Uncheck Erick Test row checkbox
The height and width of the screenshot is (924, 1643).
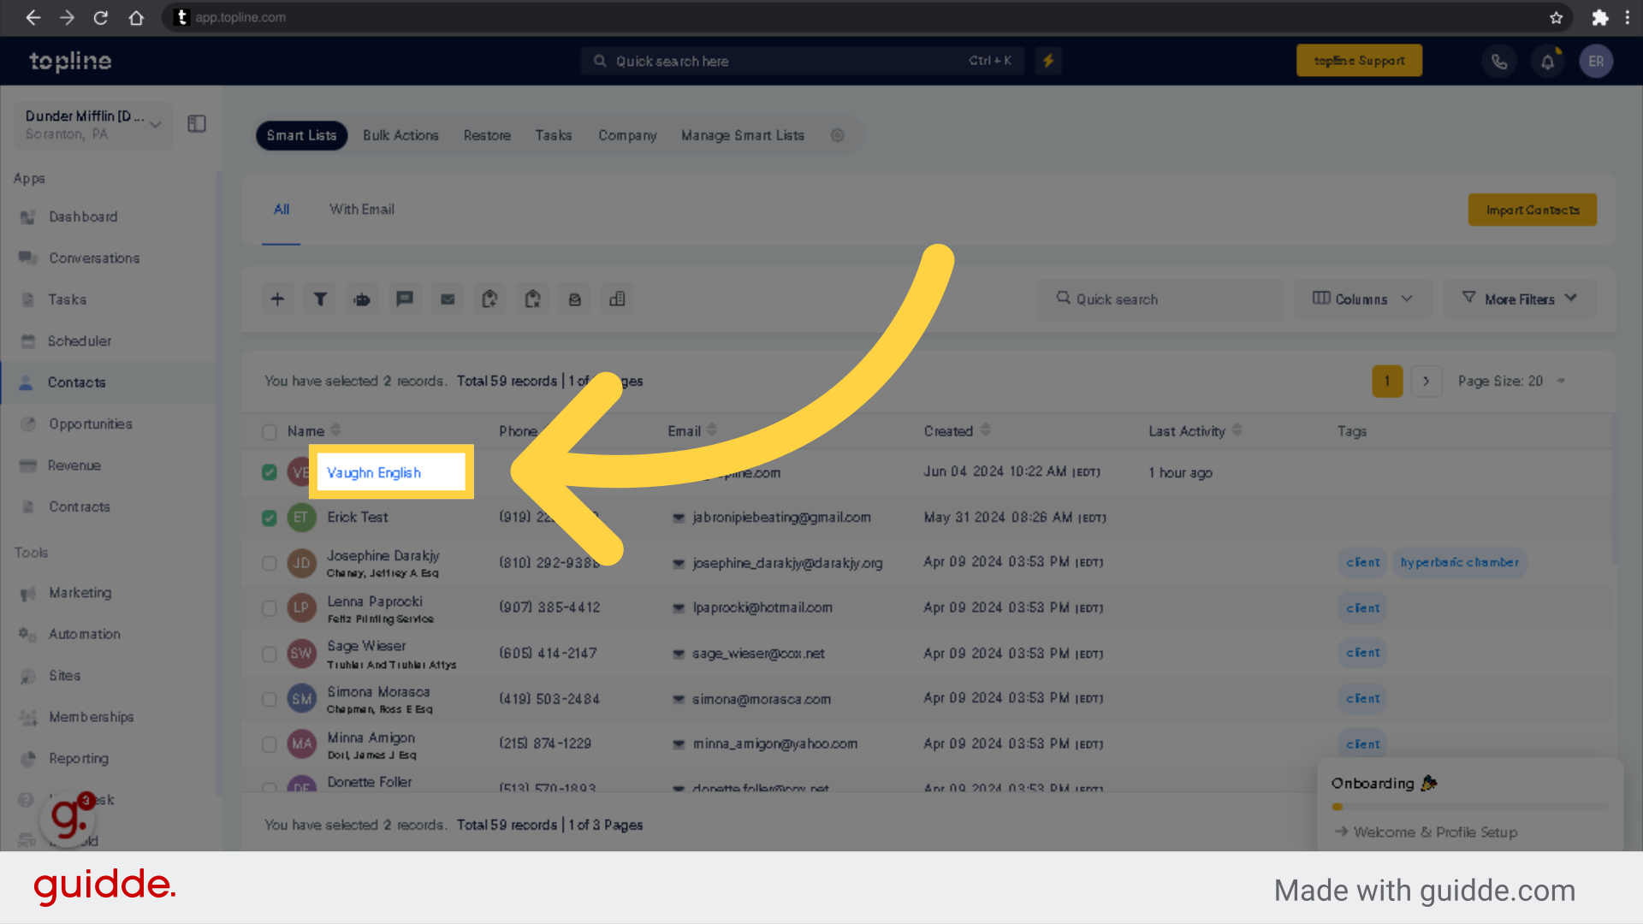pyautogui.click(x=270, y=518)
